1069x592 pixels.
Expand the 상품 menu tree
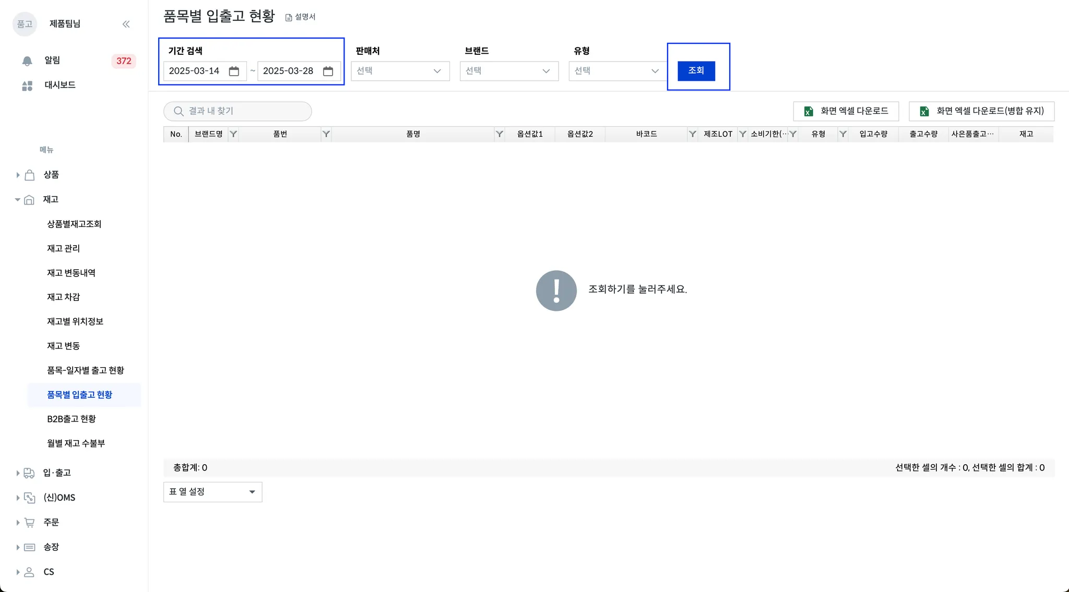point(18,175)
